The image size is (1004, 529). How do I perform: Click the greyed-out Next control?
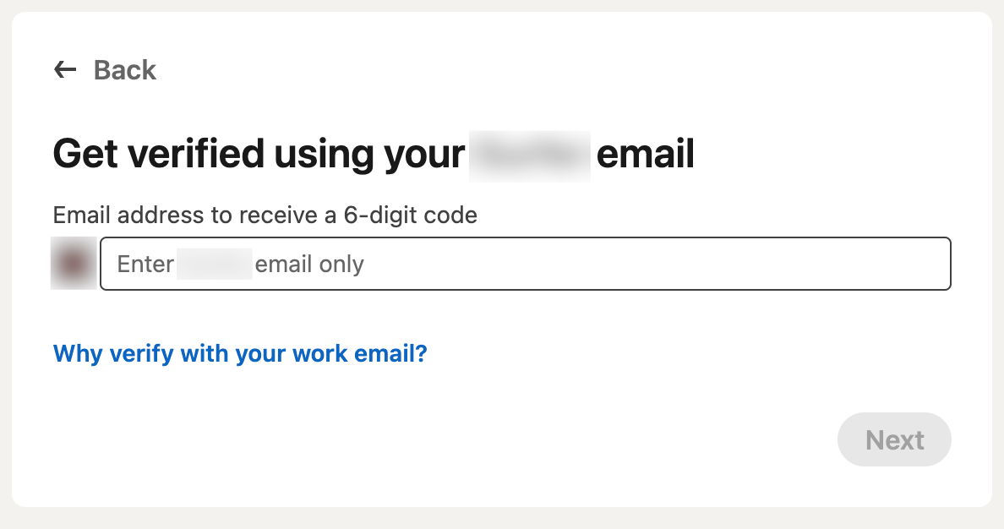(x=894, y=439)
